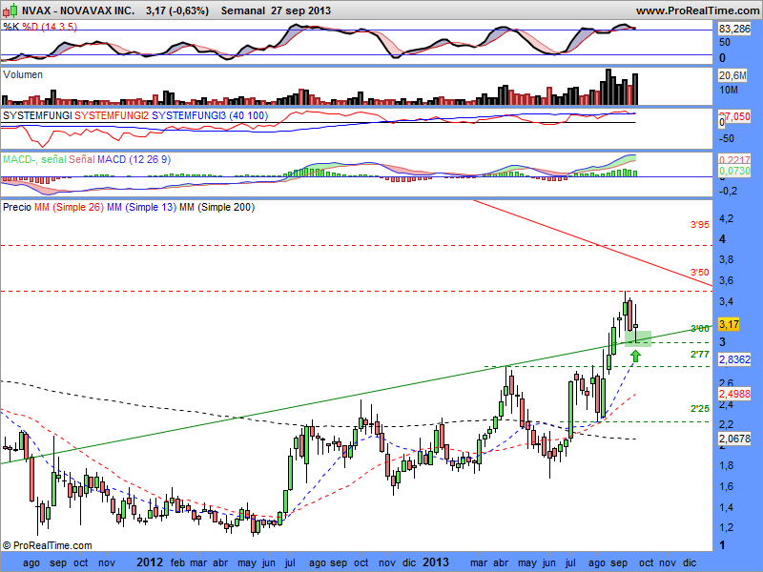Click the feb month label on time axis
This screenshot has width=763, height=572.
[x=177, y=562]
